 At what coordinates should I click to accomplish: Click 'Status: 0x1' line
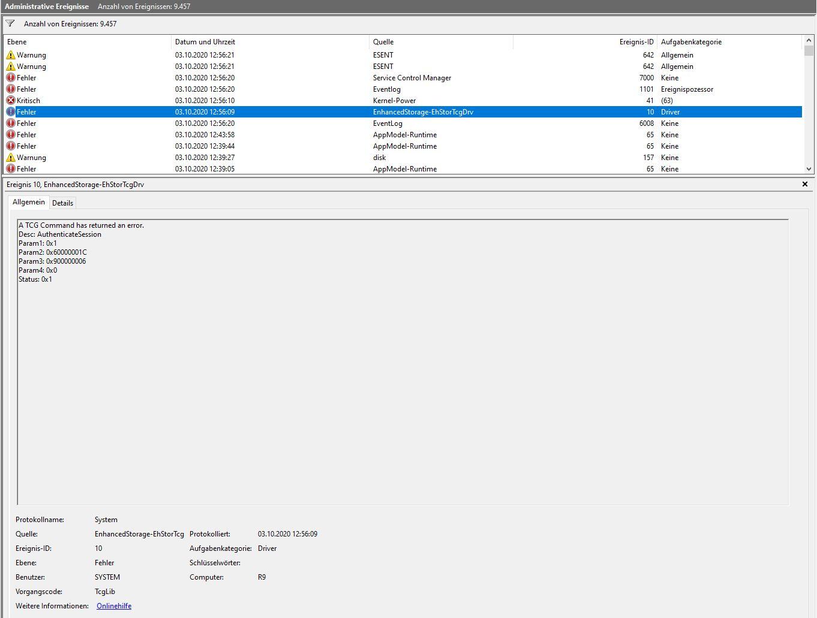coord(35,279)
